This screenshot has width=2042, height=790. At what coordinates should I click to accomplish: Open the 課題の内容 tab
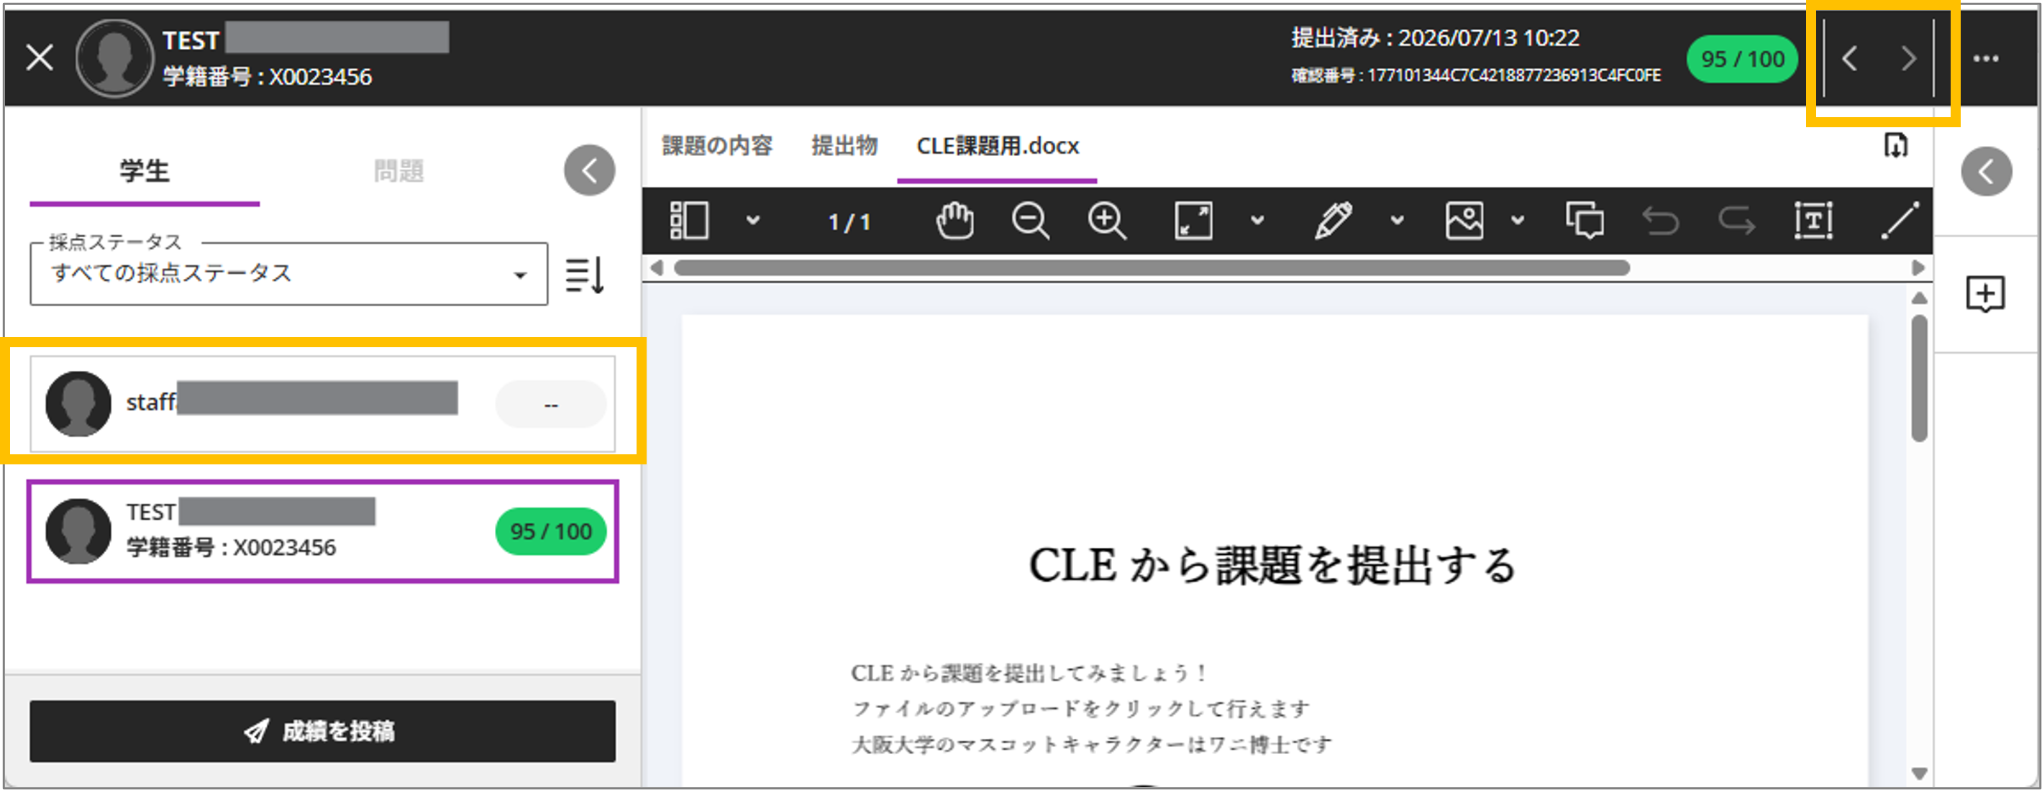(x=716, y=146)
